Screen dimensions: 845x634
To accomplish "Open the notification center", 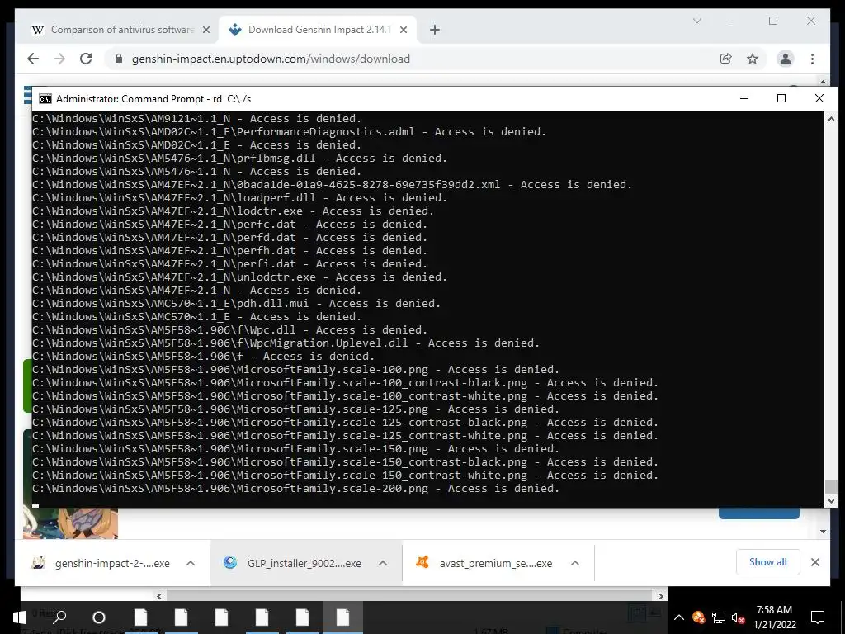I will click(818, 617).
